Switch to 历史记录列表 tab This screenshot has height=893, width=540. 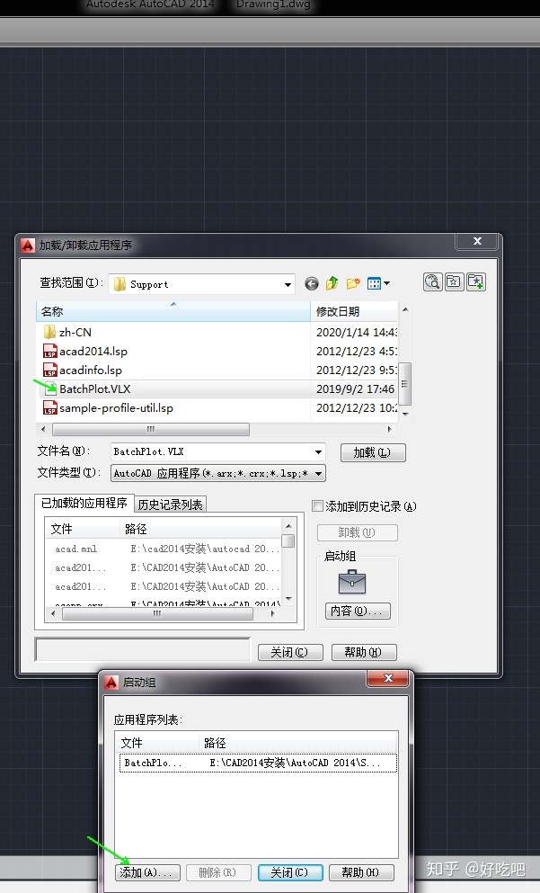(170, 505)
